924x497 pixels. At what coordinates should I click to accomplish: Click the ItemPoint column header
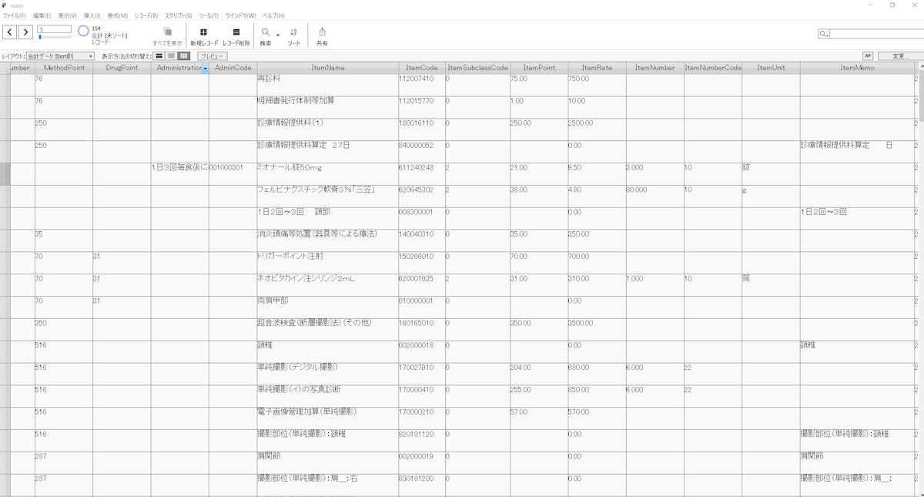point(539,68)
